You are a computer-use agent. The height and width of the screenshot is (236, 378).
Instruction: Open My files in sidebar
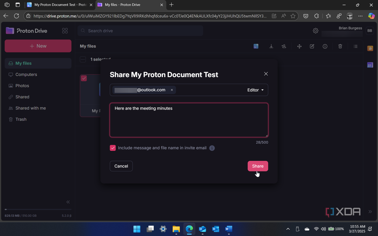point(38,63)
